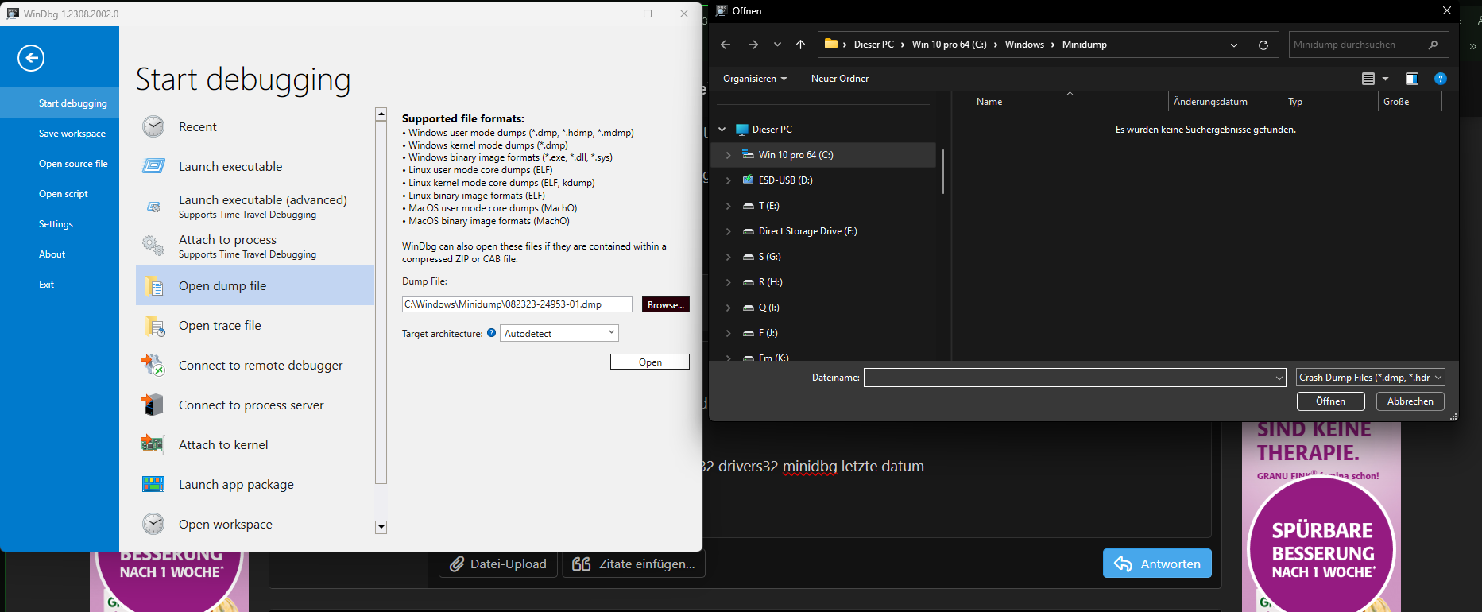1482x612 pixels.
Task: Click Windows in the address breadcrumb
Action: coord(1024,45)
